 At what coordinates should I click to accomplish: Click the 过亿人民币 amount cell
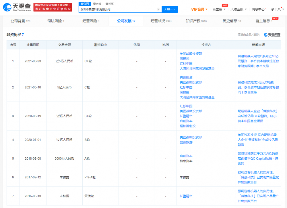point(64,140)
